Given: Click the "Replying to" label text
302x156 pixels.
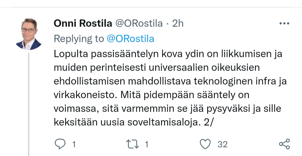Looking at the screenshot, I should point(79,39).
